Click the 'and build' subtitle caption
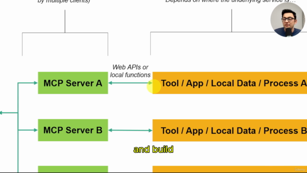This screenshot has width=307, height=173. [x=153, y=149]
